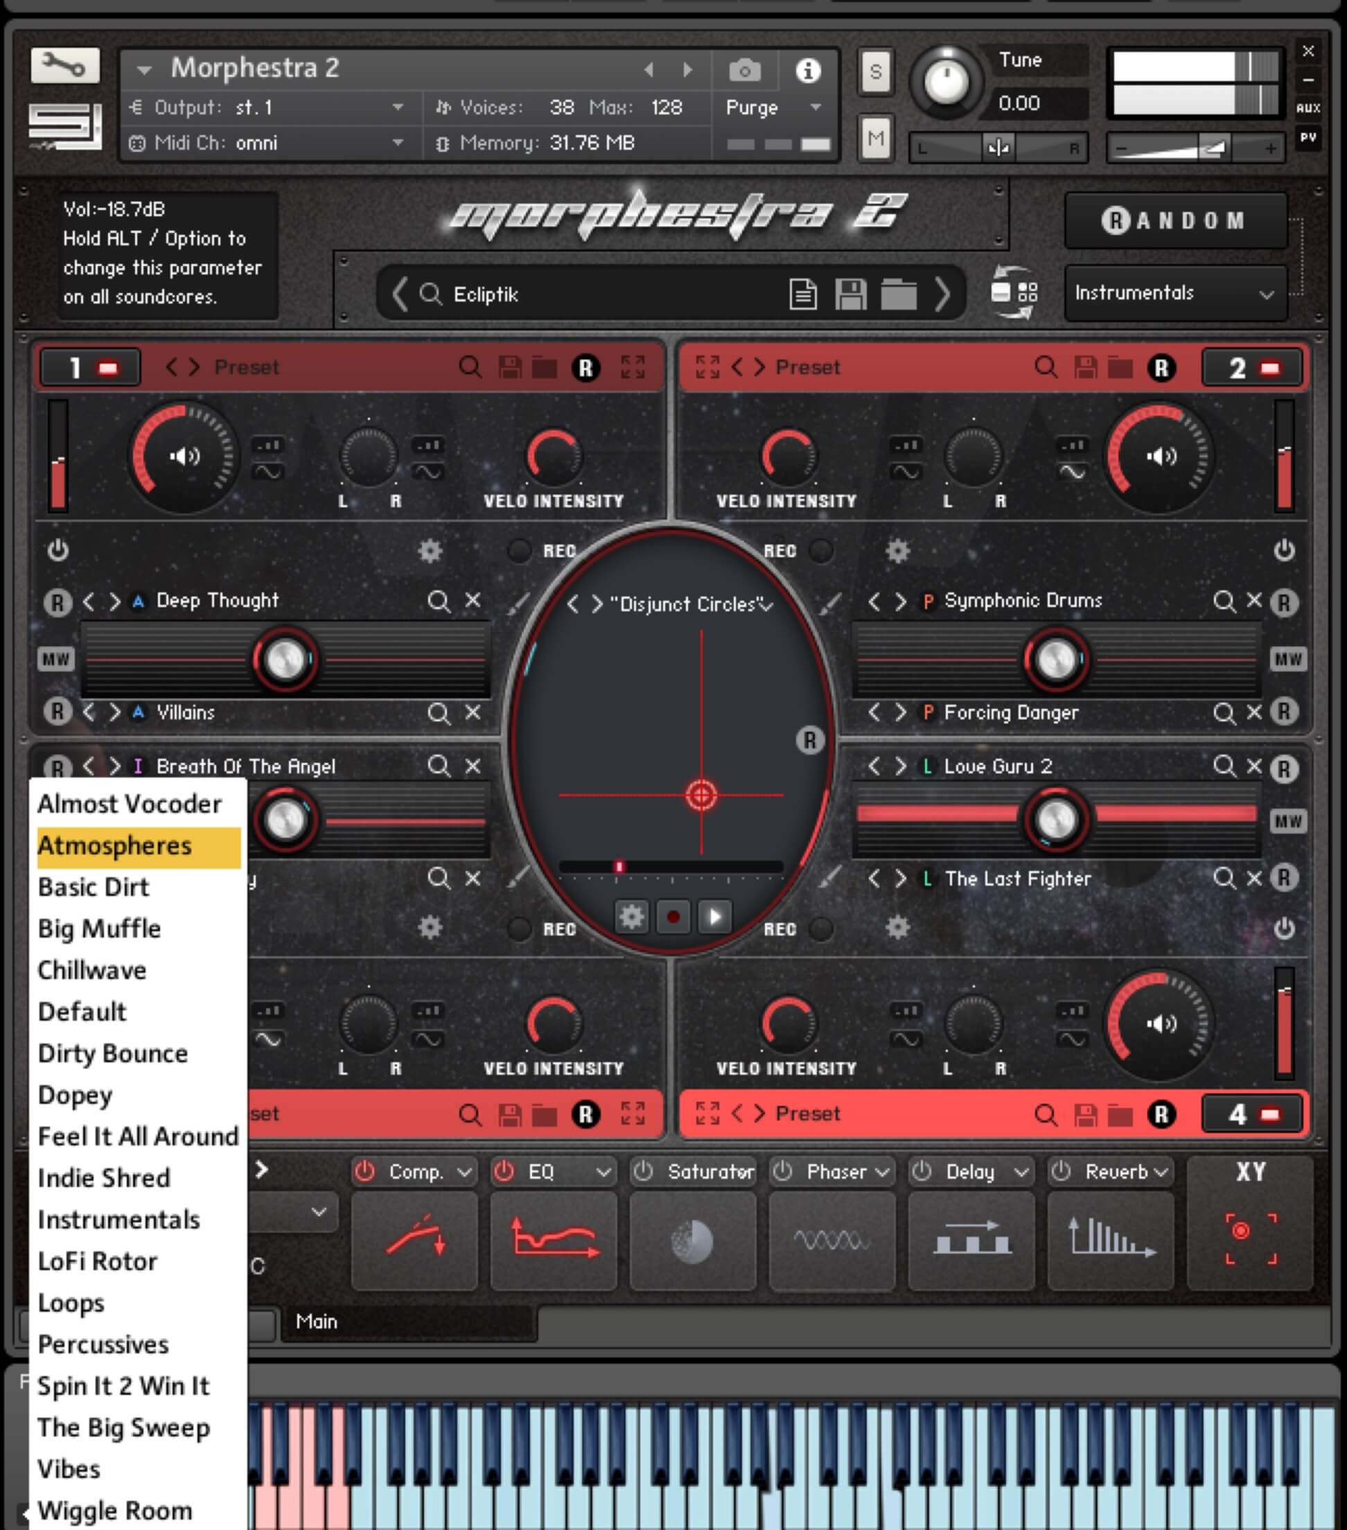Open the Reverb decay effect tile

pyautogui.click(x=1111, y=1241)
